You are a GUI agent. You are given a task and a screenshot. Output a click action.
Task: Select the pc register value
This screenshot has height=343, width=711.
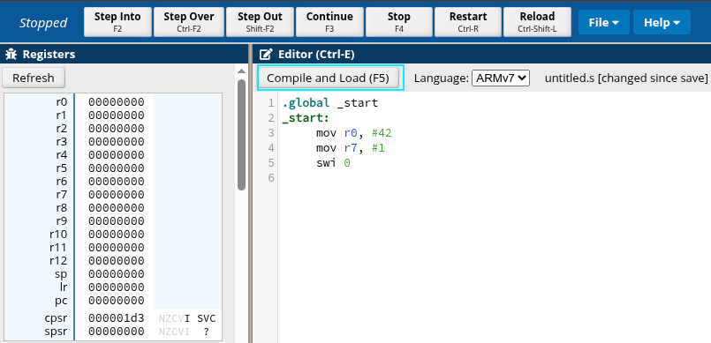tap(116, 301)
